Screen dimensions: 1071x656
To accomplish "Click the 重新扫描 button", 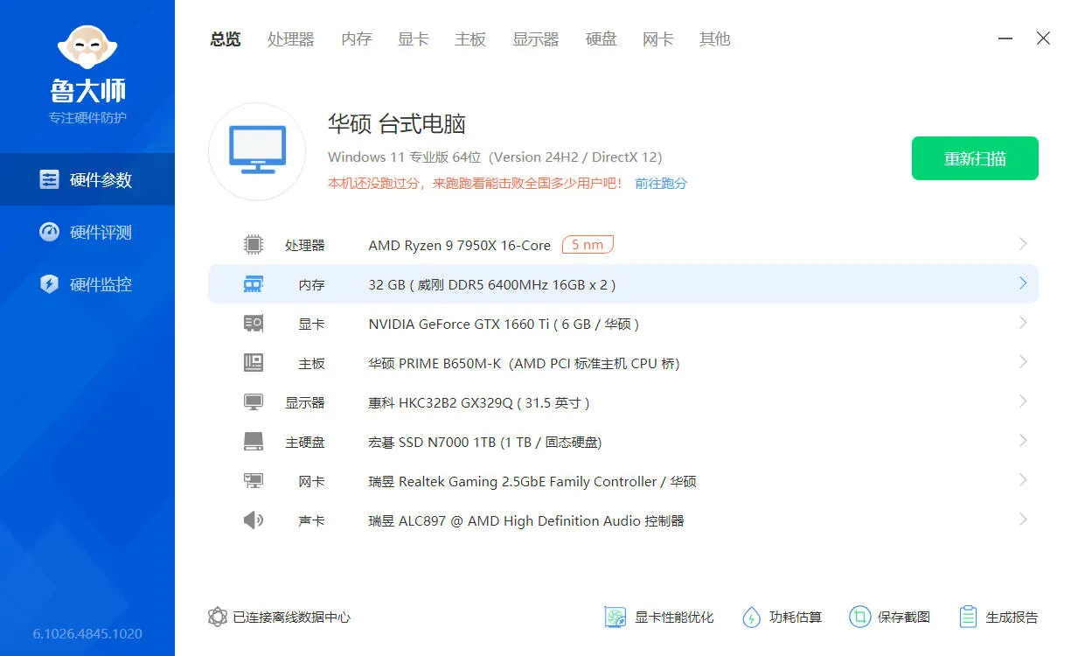I will coord(975,158).
